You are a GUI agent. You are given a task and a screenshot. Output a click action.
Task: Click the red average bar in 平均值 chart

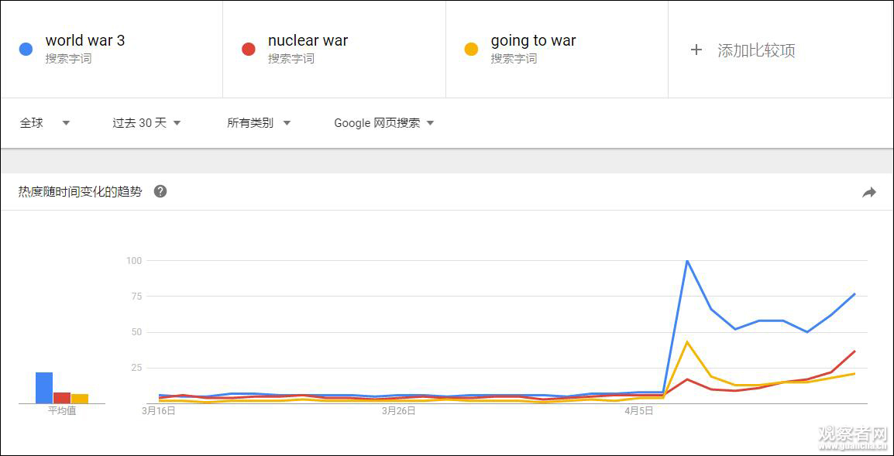click(62, 397)
